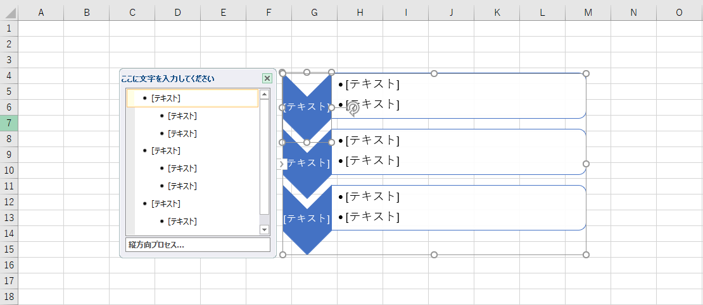Select column K header
This screenshot has height=305, width=703.
point(497,13)
